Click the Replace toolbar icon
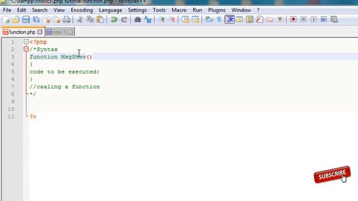The image size is (358, 201). (148, 20)
